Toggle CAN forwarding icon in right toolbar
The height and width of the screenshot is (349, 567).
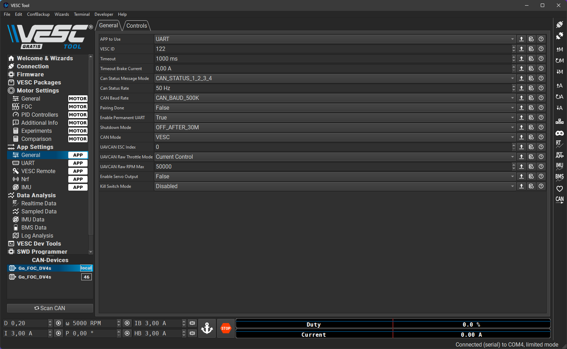559,200
